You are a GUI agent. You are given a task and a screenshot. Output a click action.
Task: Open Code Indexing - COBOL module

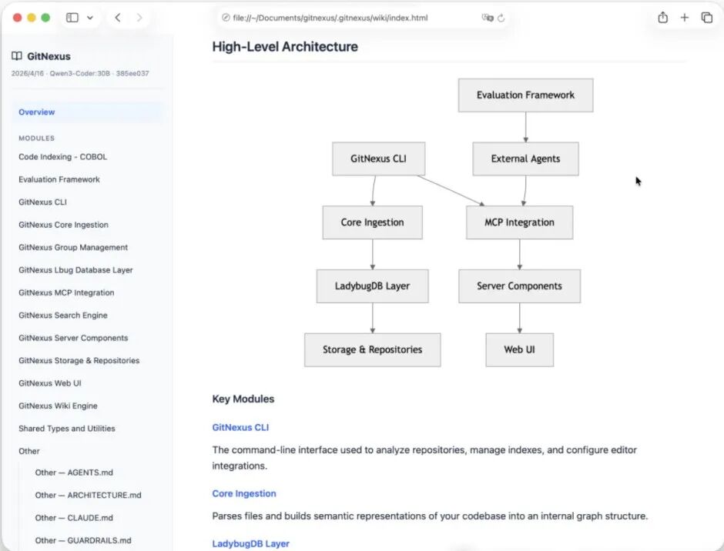coord(63,157)
